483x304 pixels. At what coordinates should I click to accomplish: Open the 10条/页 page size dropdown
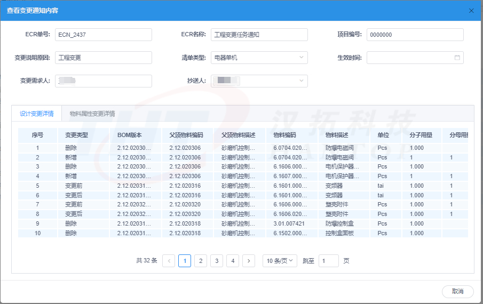click(281, 261)
